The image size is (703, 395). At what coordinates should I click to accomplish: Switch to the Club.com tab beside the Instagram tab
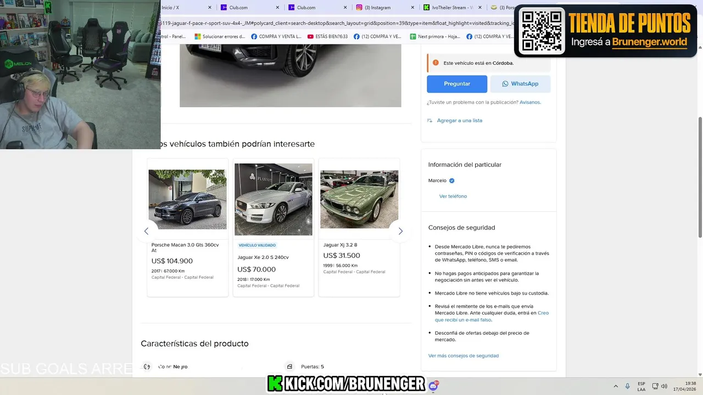pyautogui.click(x=316, y=8)
